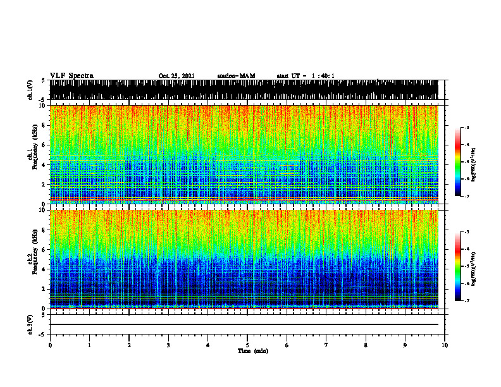
Task: Click the "1" time axis tick label
Action: [x=89, y=345]
